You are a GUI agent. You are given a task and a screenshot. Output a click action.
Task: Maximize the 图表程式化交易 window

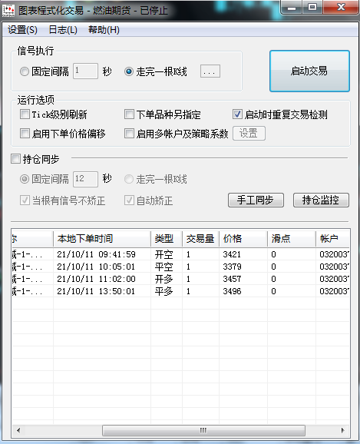click(x=312, y=7)
